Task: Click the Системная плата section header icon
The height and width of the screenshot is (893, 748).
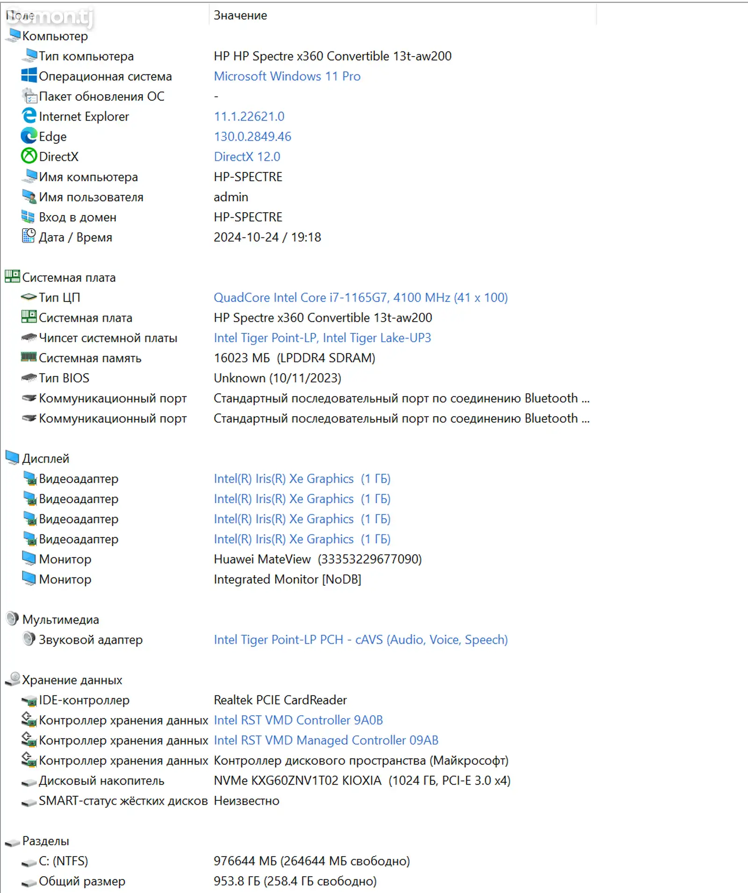Action: [12, 276]
